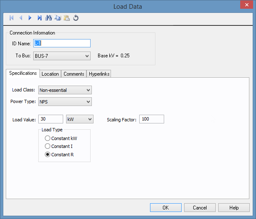Click the next record arrow icon
The width and height of the screenshot is (256, 219).
(30, 18)
